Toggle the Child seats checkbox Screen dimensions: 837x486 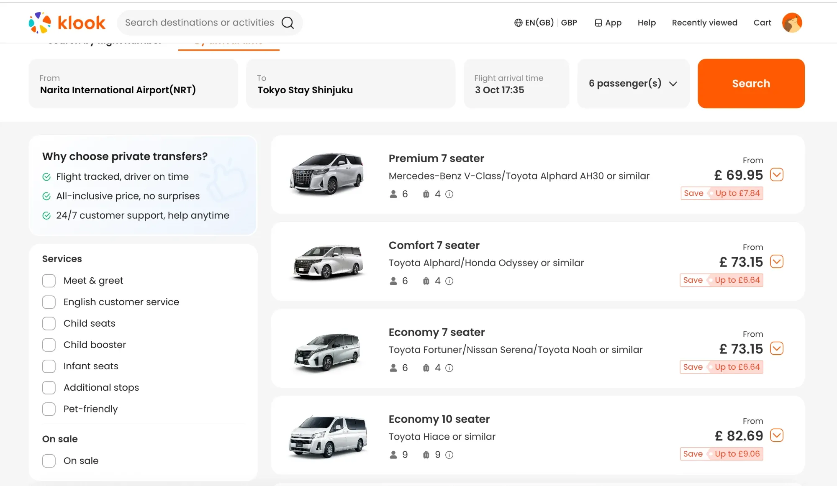(49, 323)
